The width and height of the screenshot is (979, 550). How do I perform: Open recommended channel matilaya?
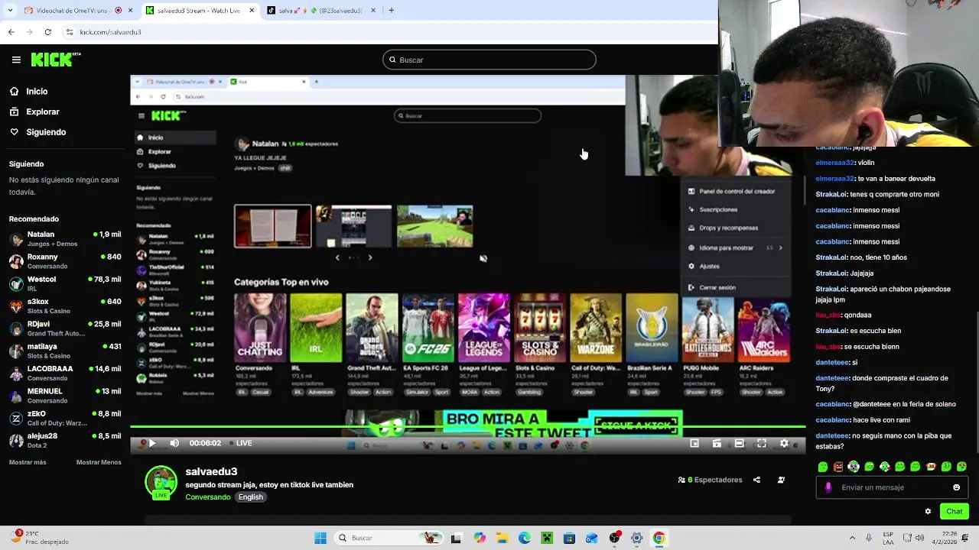click(65, 351)
